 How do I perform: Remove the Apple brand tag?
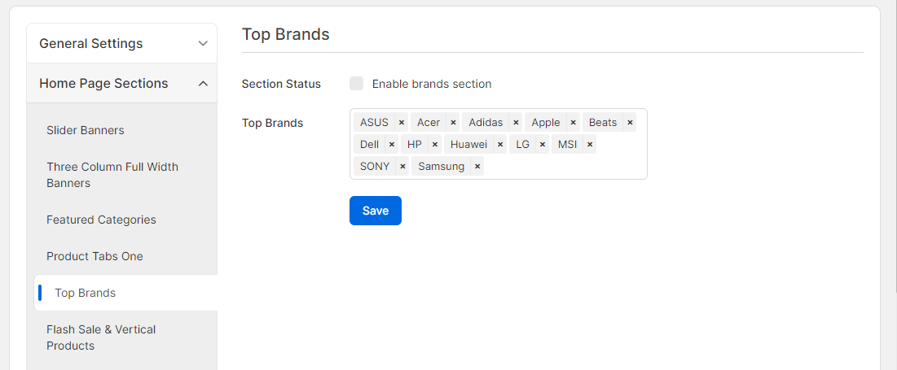pyautogui.click(x=573, y=123)
